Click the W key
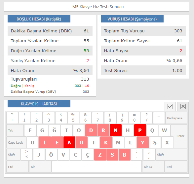 [165, 130]
